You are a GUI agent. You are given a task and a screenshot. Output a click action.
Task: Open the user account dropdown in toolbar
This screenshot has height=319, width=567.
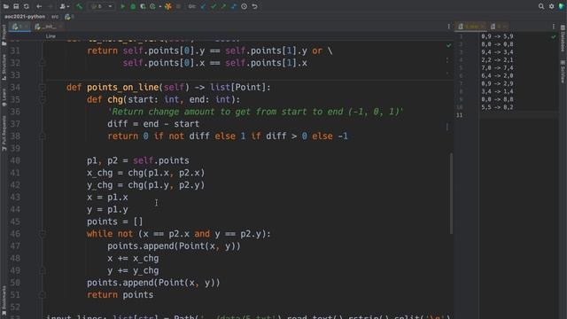(64, 6)
